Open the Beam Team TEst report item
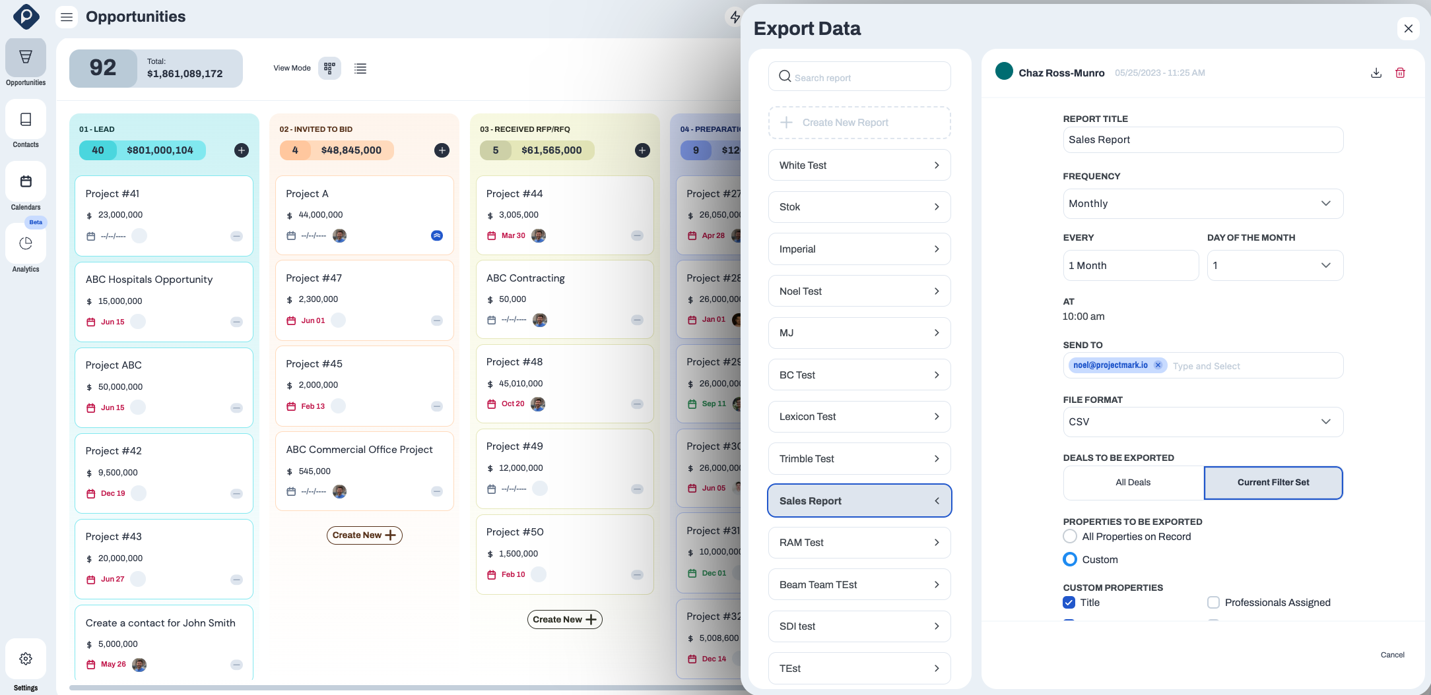This screenshot has height=695, width=1431. [x=859, y=584]
